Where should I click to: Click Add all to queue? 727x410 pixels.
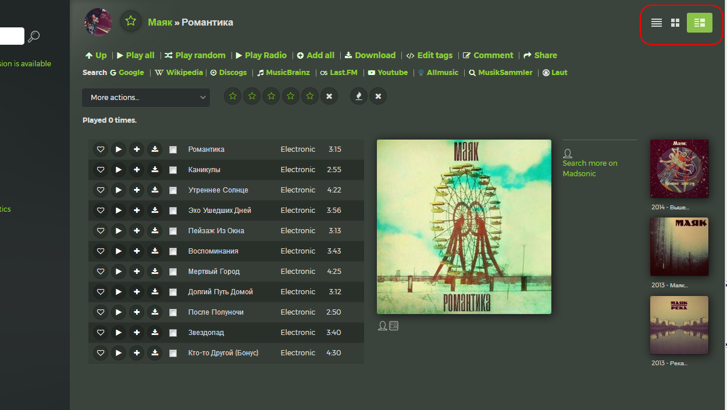tap(316, 55)
